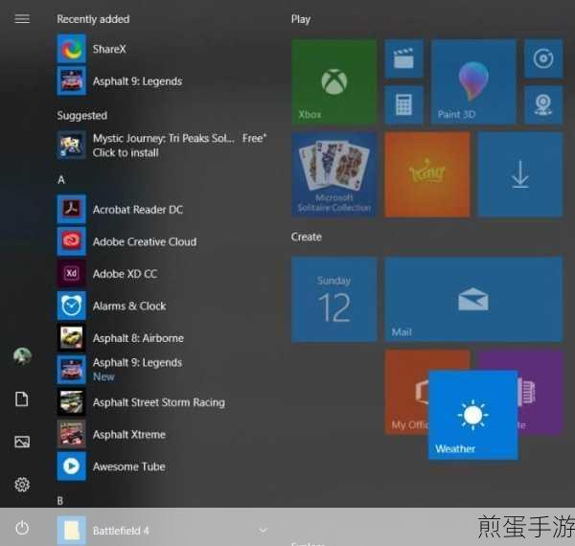Expand the Battlefield 4 folder chevron
The height and width of the screenshot is (546, 575).
[x=263, y=530]
